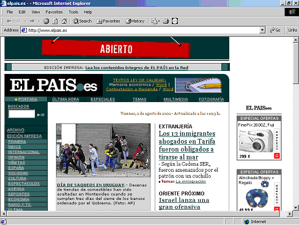Expand the Mail button dropdown arrow
The height and width of the screenshot is (225, 299).
(x=159, y=21)
